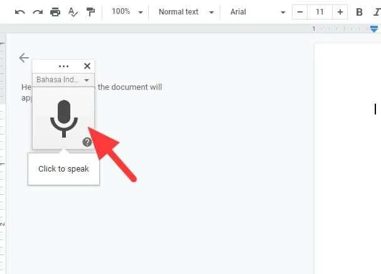381x274 pixels.
Task: Toggle italic formatting
Action: [377, 12]
